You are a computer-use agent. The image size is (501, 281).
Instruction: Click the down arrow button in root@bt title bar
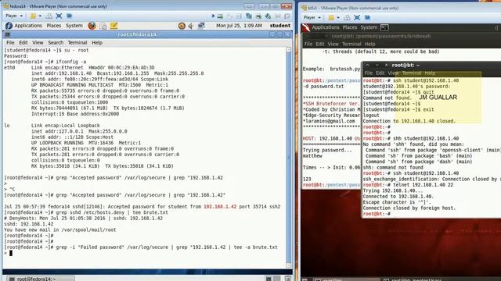click(377, 65)
